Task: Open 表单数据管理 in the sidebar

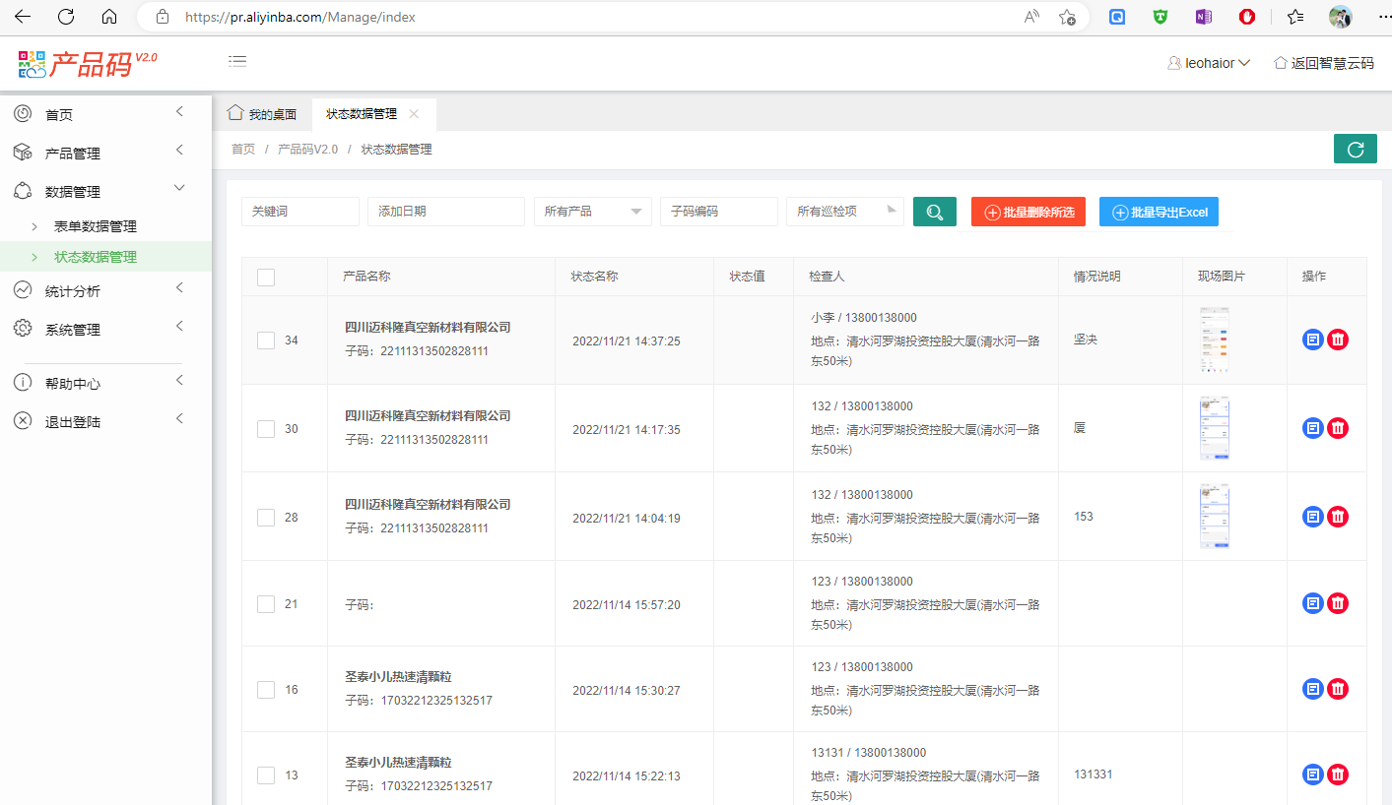Action: click(x=96, y=226)
